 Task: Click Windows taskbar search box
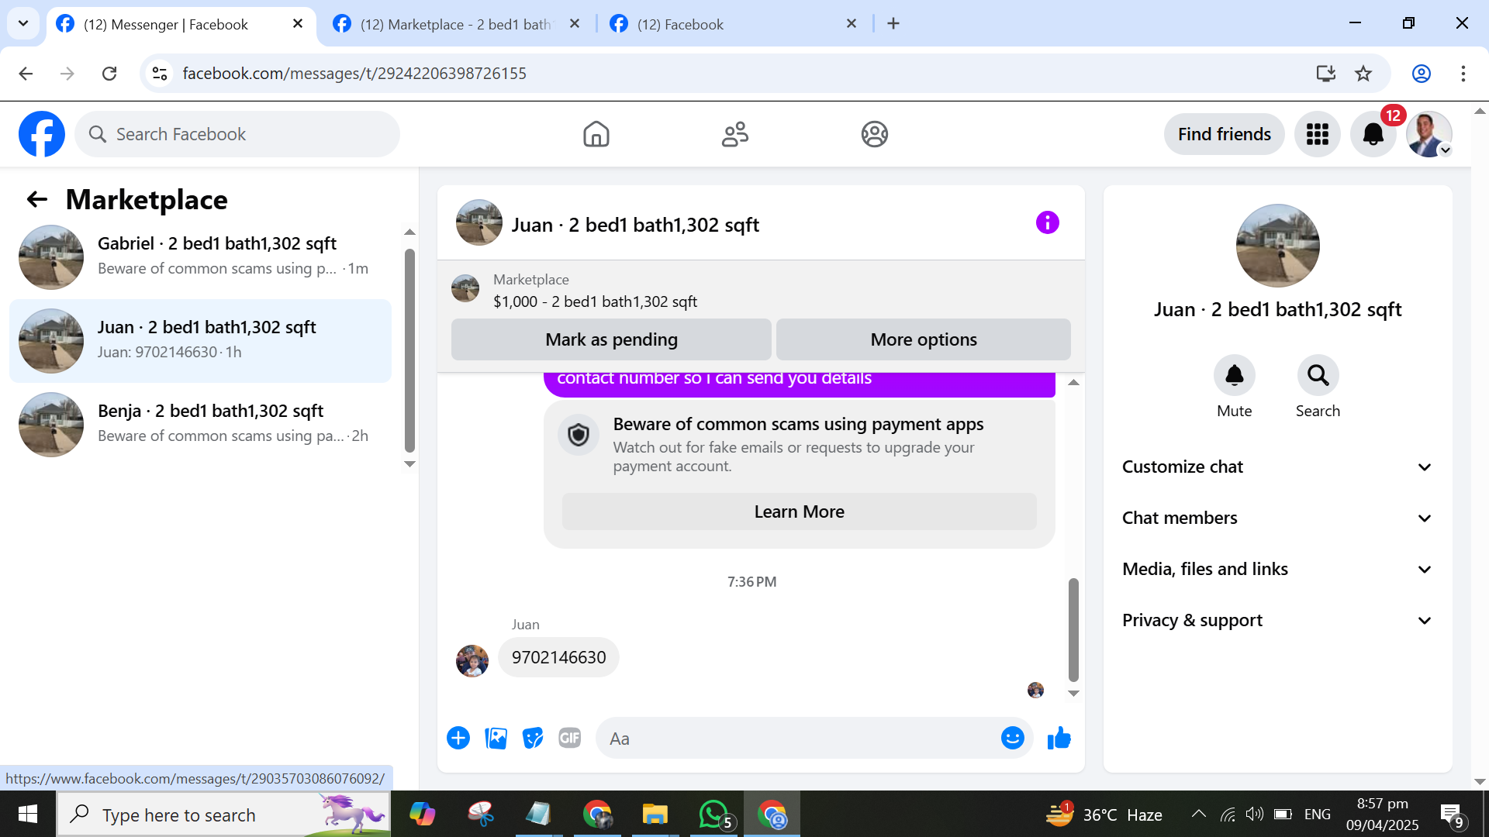point(223,814)
